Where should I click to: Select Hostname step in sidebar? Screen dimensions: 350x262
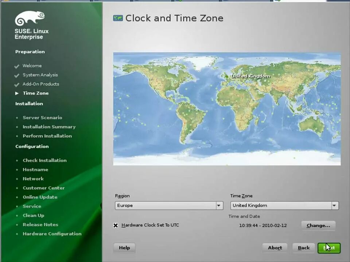click(35, 170)
